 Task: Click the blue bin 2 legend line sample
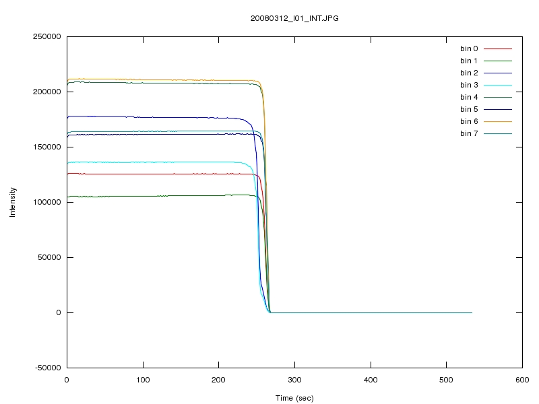coord(498,73)
